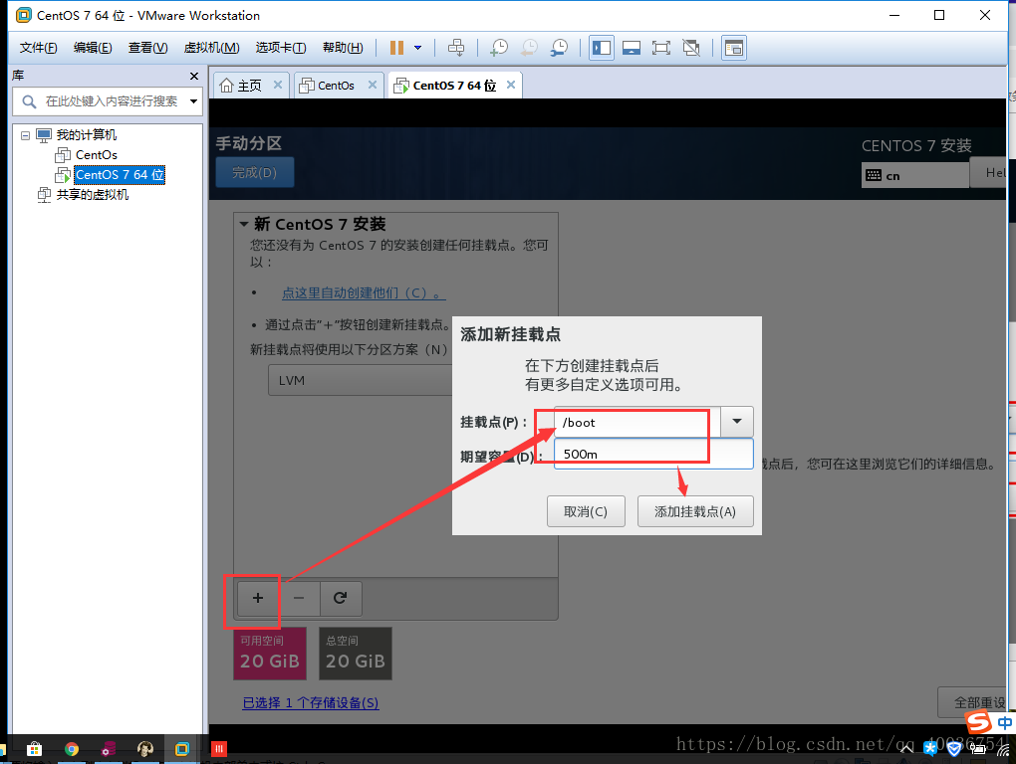Open the 查看(V) menu

[147, 48]
